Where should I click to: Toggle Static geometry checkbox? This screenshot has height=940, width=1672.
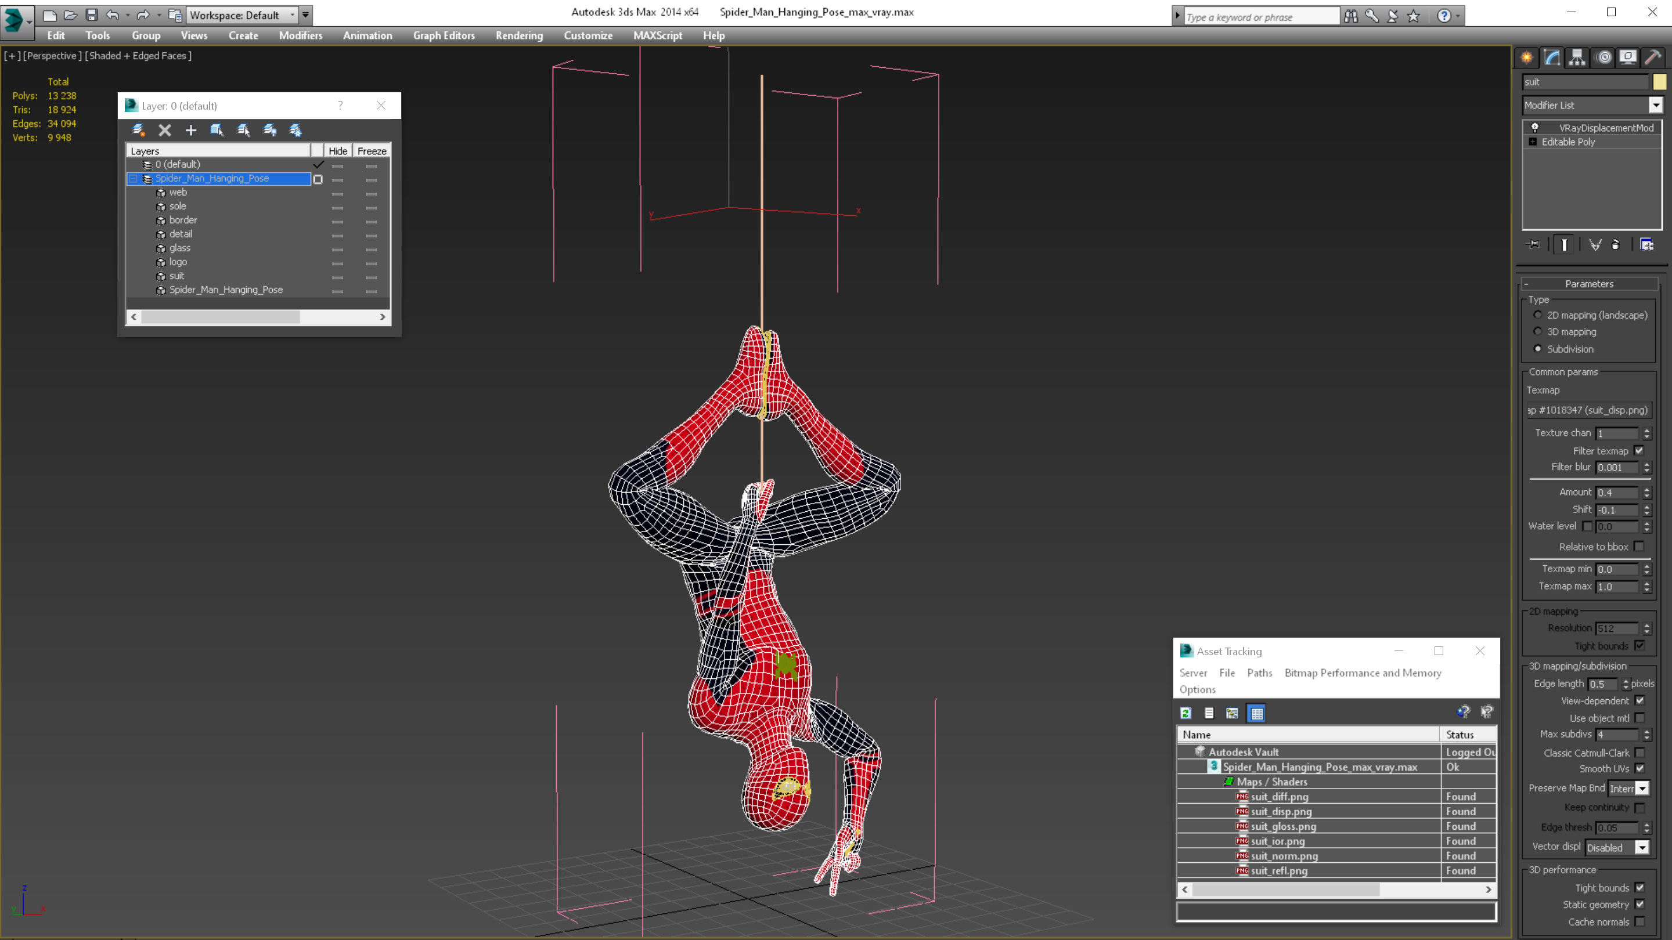(1640, 905)
